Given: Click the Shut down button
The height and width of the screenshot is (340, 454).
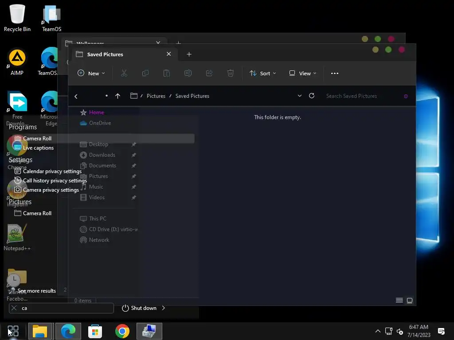Looking at the screenshot, I should pos(139,308).
